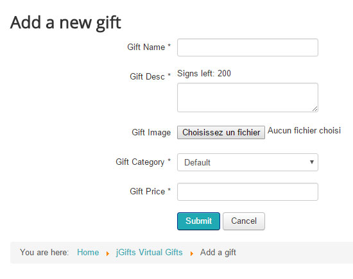Click the orange arrow before Add a gift
The image size is (353, 279).
(192, 253)
